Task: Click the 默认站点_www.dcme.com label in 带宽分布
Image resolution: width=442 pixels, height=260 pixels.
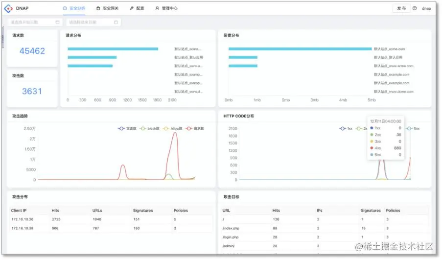Action: [394, 92]
